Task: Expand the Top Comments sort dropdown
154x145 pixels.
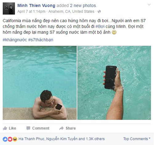Action: coord(137,139)
